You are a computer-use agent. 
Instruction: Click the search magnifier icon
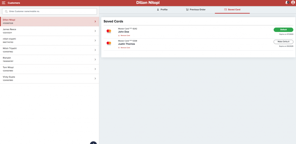point(6,12)
